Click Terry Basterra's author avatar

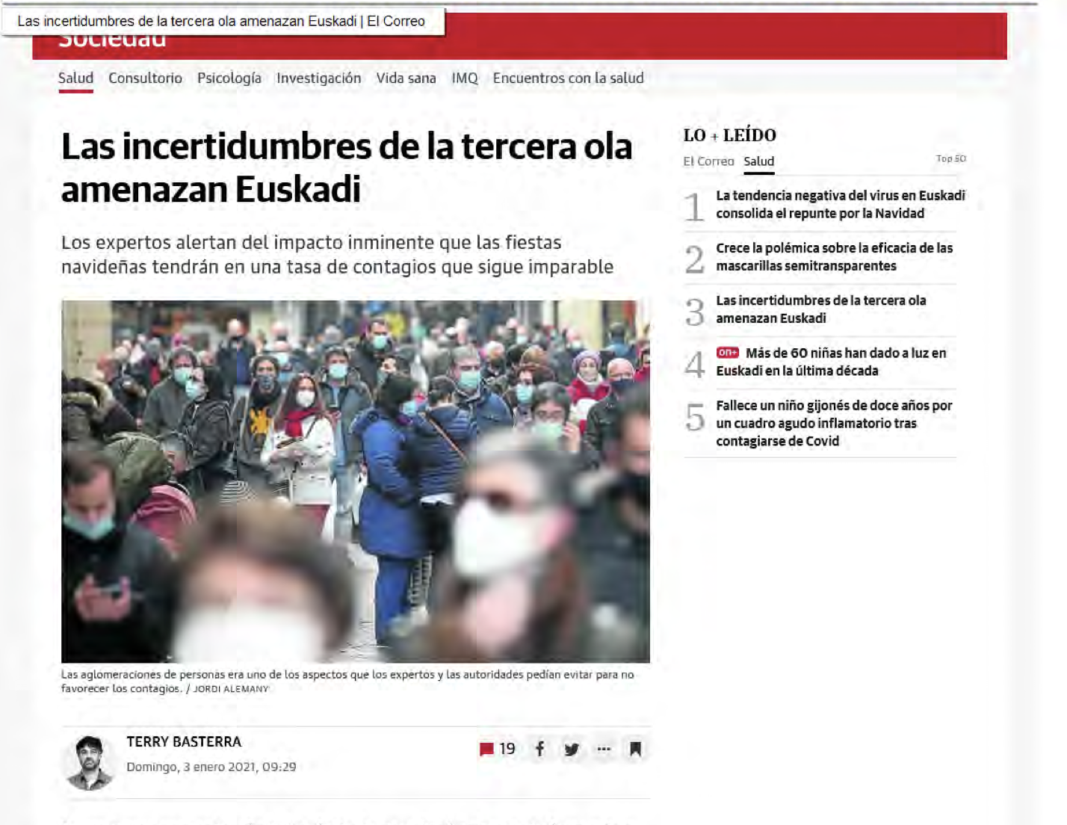point(89,762)
